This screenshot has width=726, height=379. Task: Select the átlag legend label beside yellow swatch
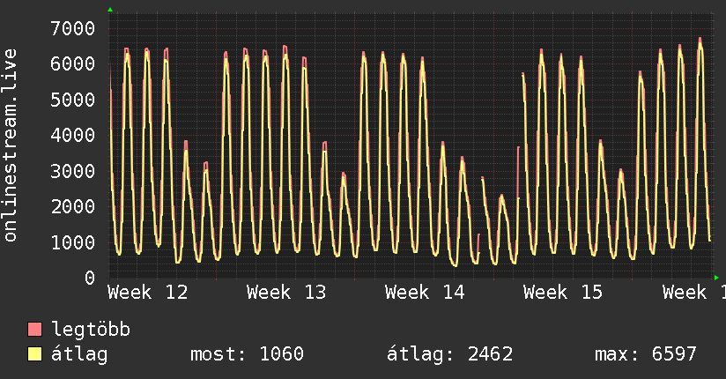click(79, 354)
